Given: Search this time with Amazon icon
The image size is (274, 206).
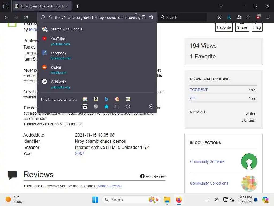Looking at the screenshot, I should 96,99.
